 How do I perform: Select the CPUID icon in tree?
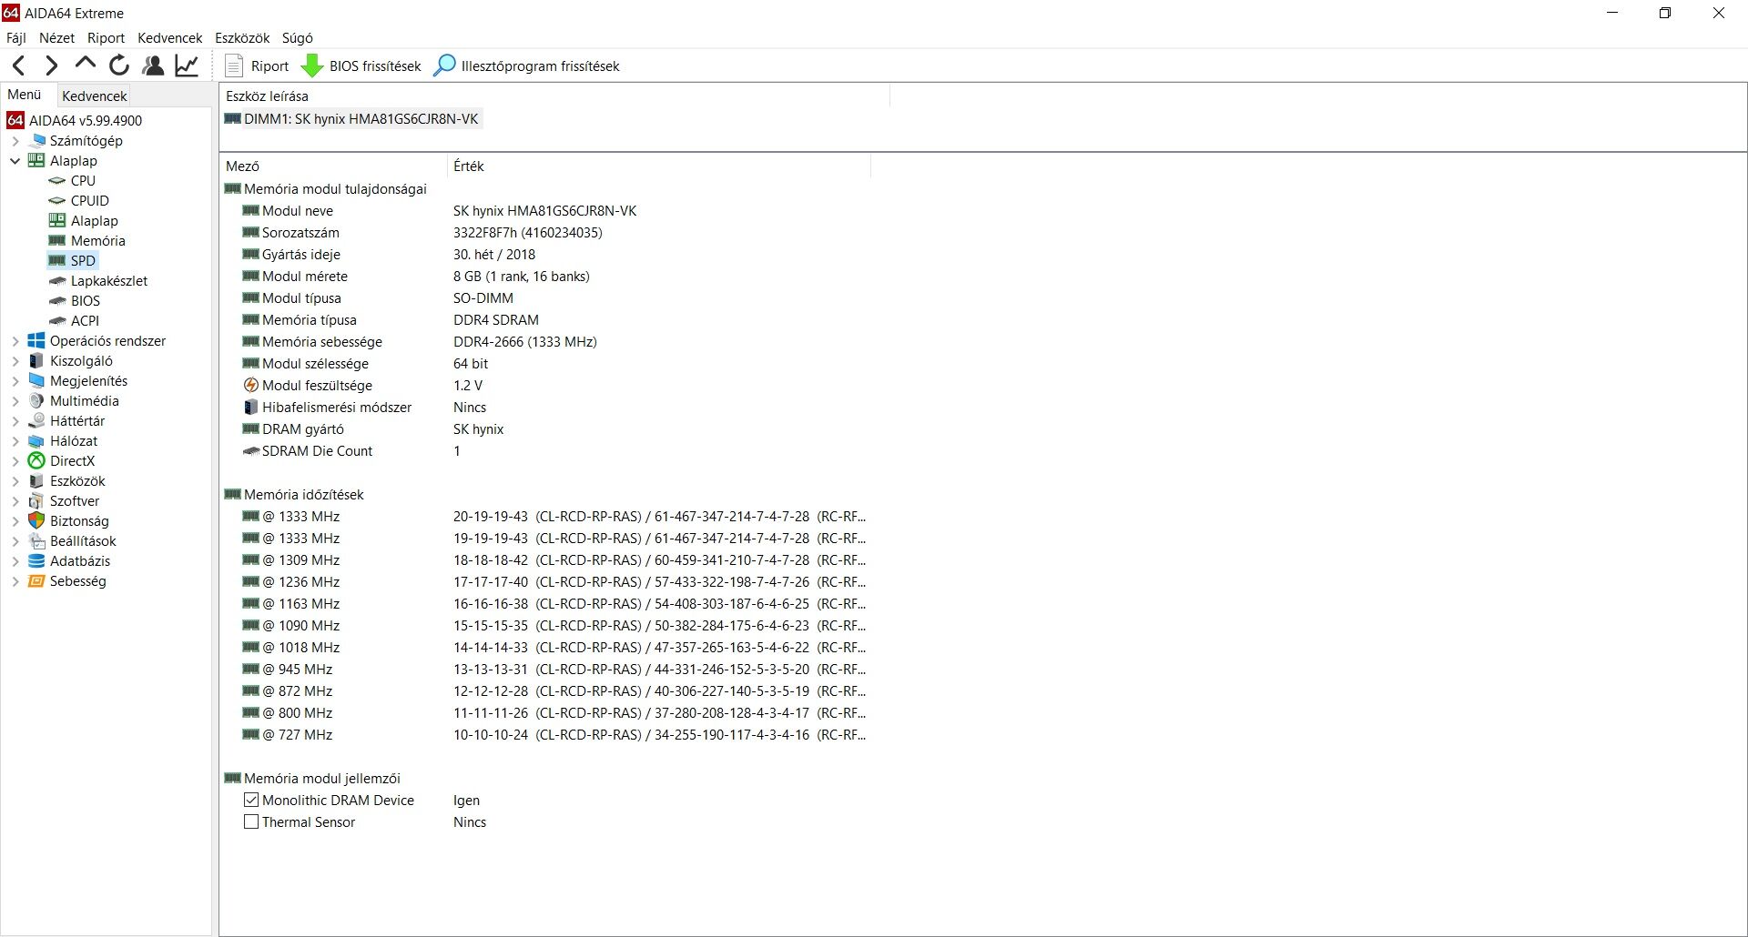[x=57, y=201]
